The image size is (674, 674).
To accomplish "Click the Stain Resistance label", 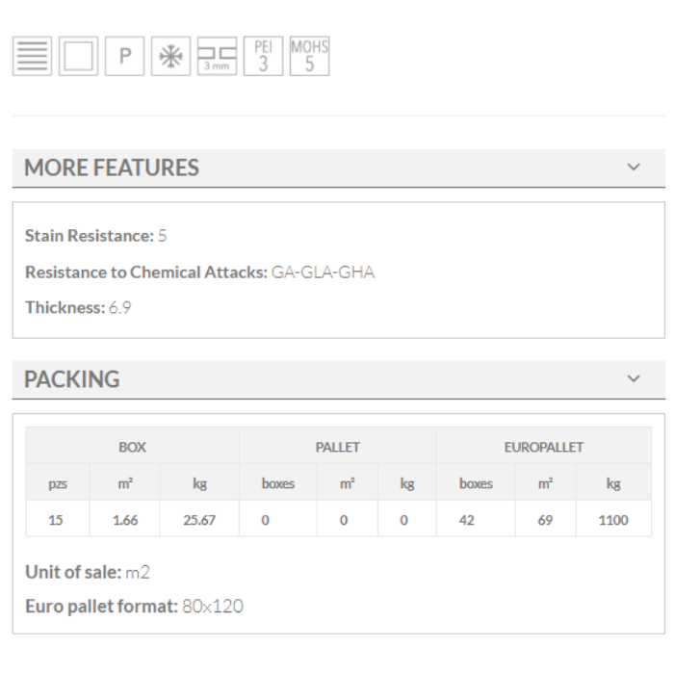I will (x=89, y=236).
